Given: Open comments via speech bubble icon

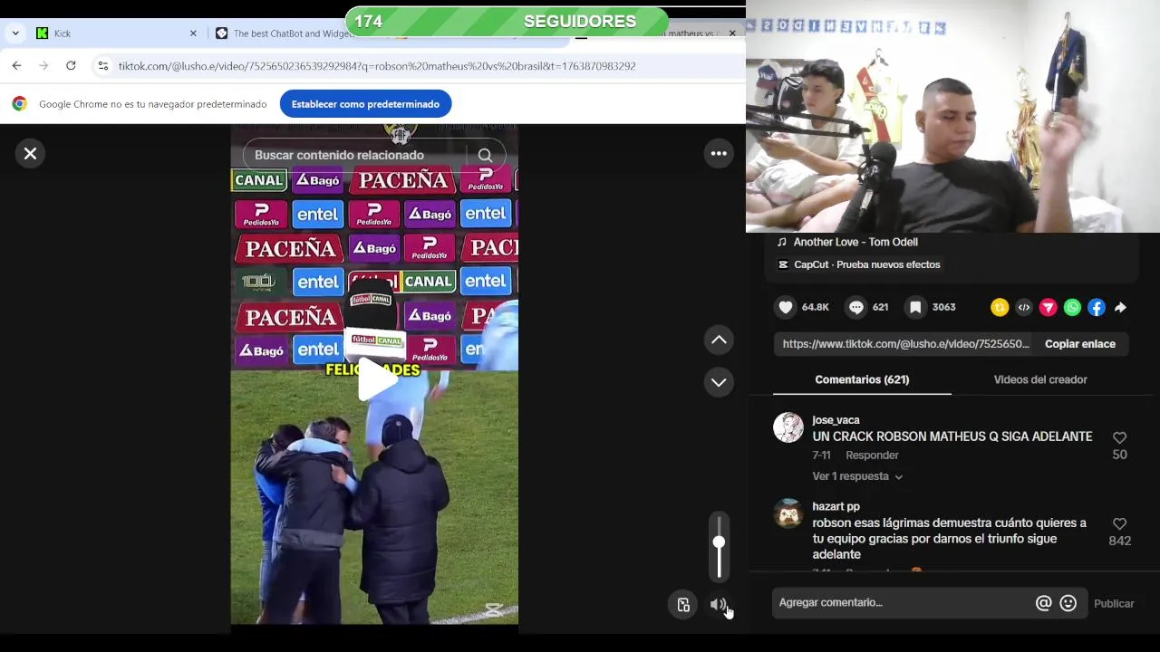Looking at the screenshot, I should point(856,307).
